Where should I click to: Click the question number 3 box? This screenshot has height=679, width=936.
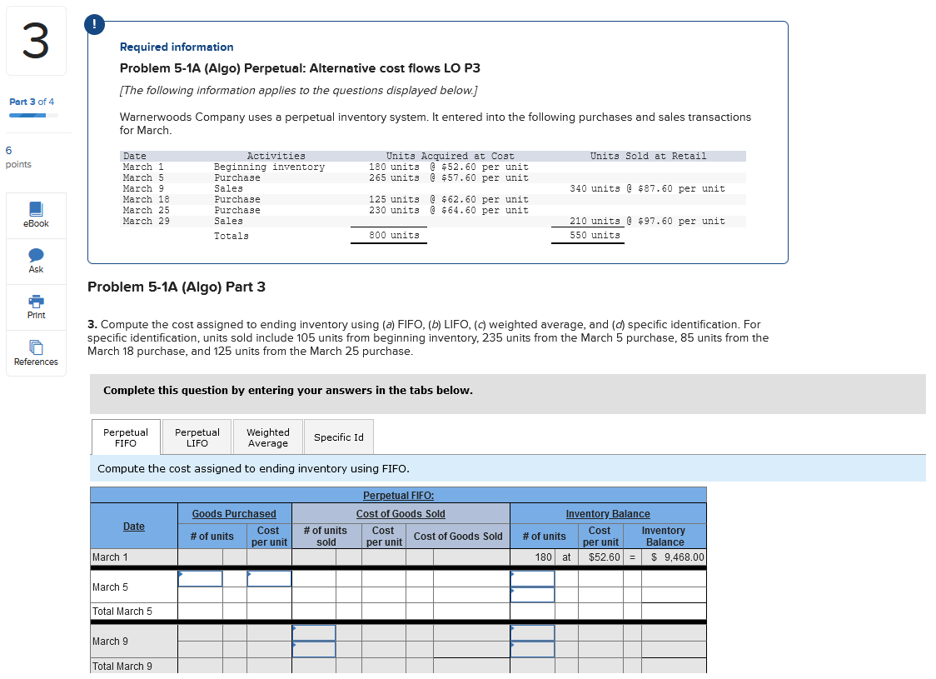pos(35,40)
